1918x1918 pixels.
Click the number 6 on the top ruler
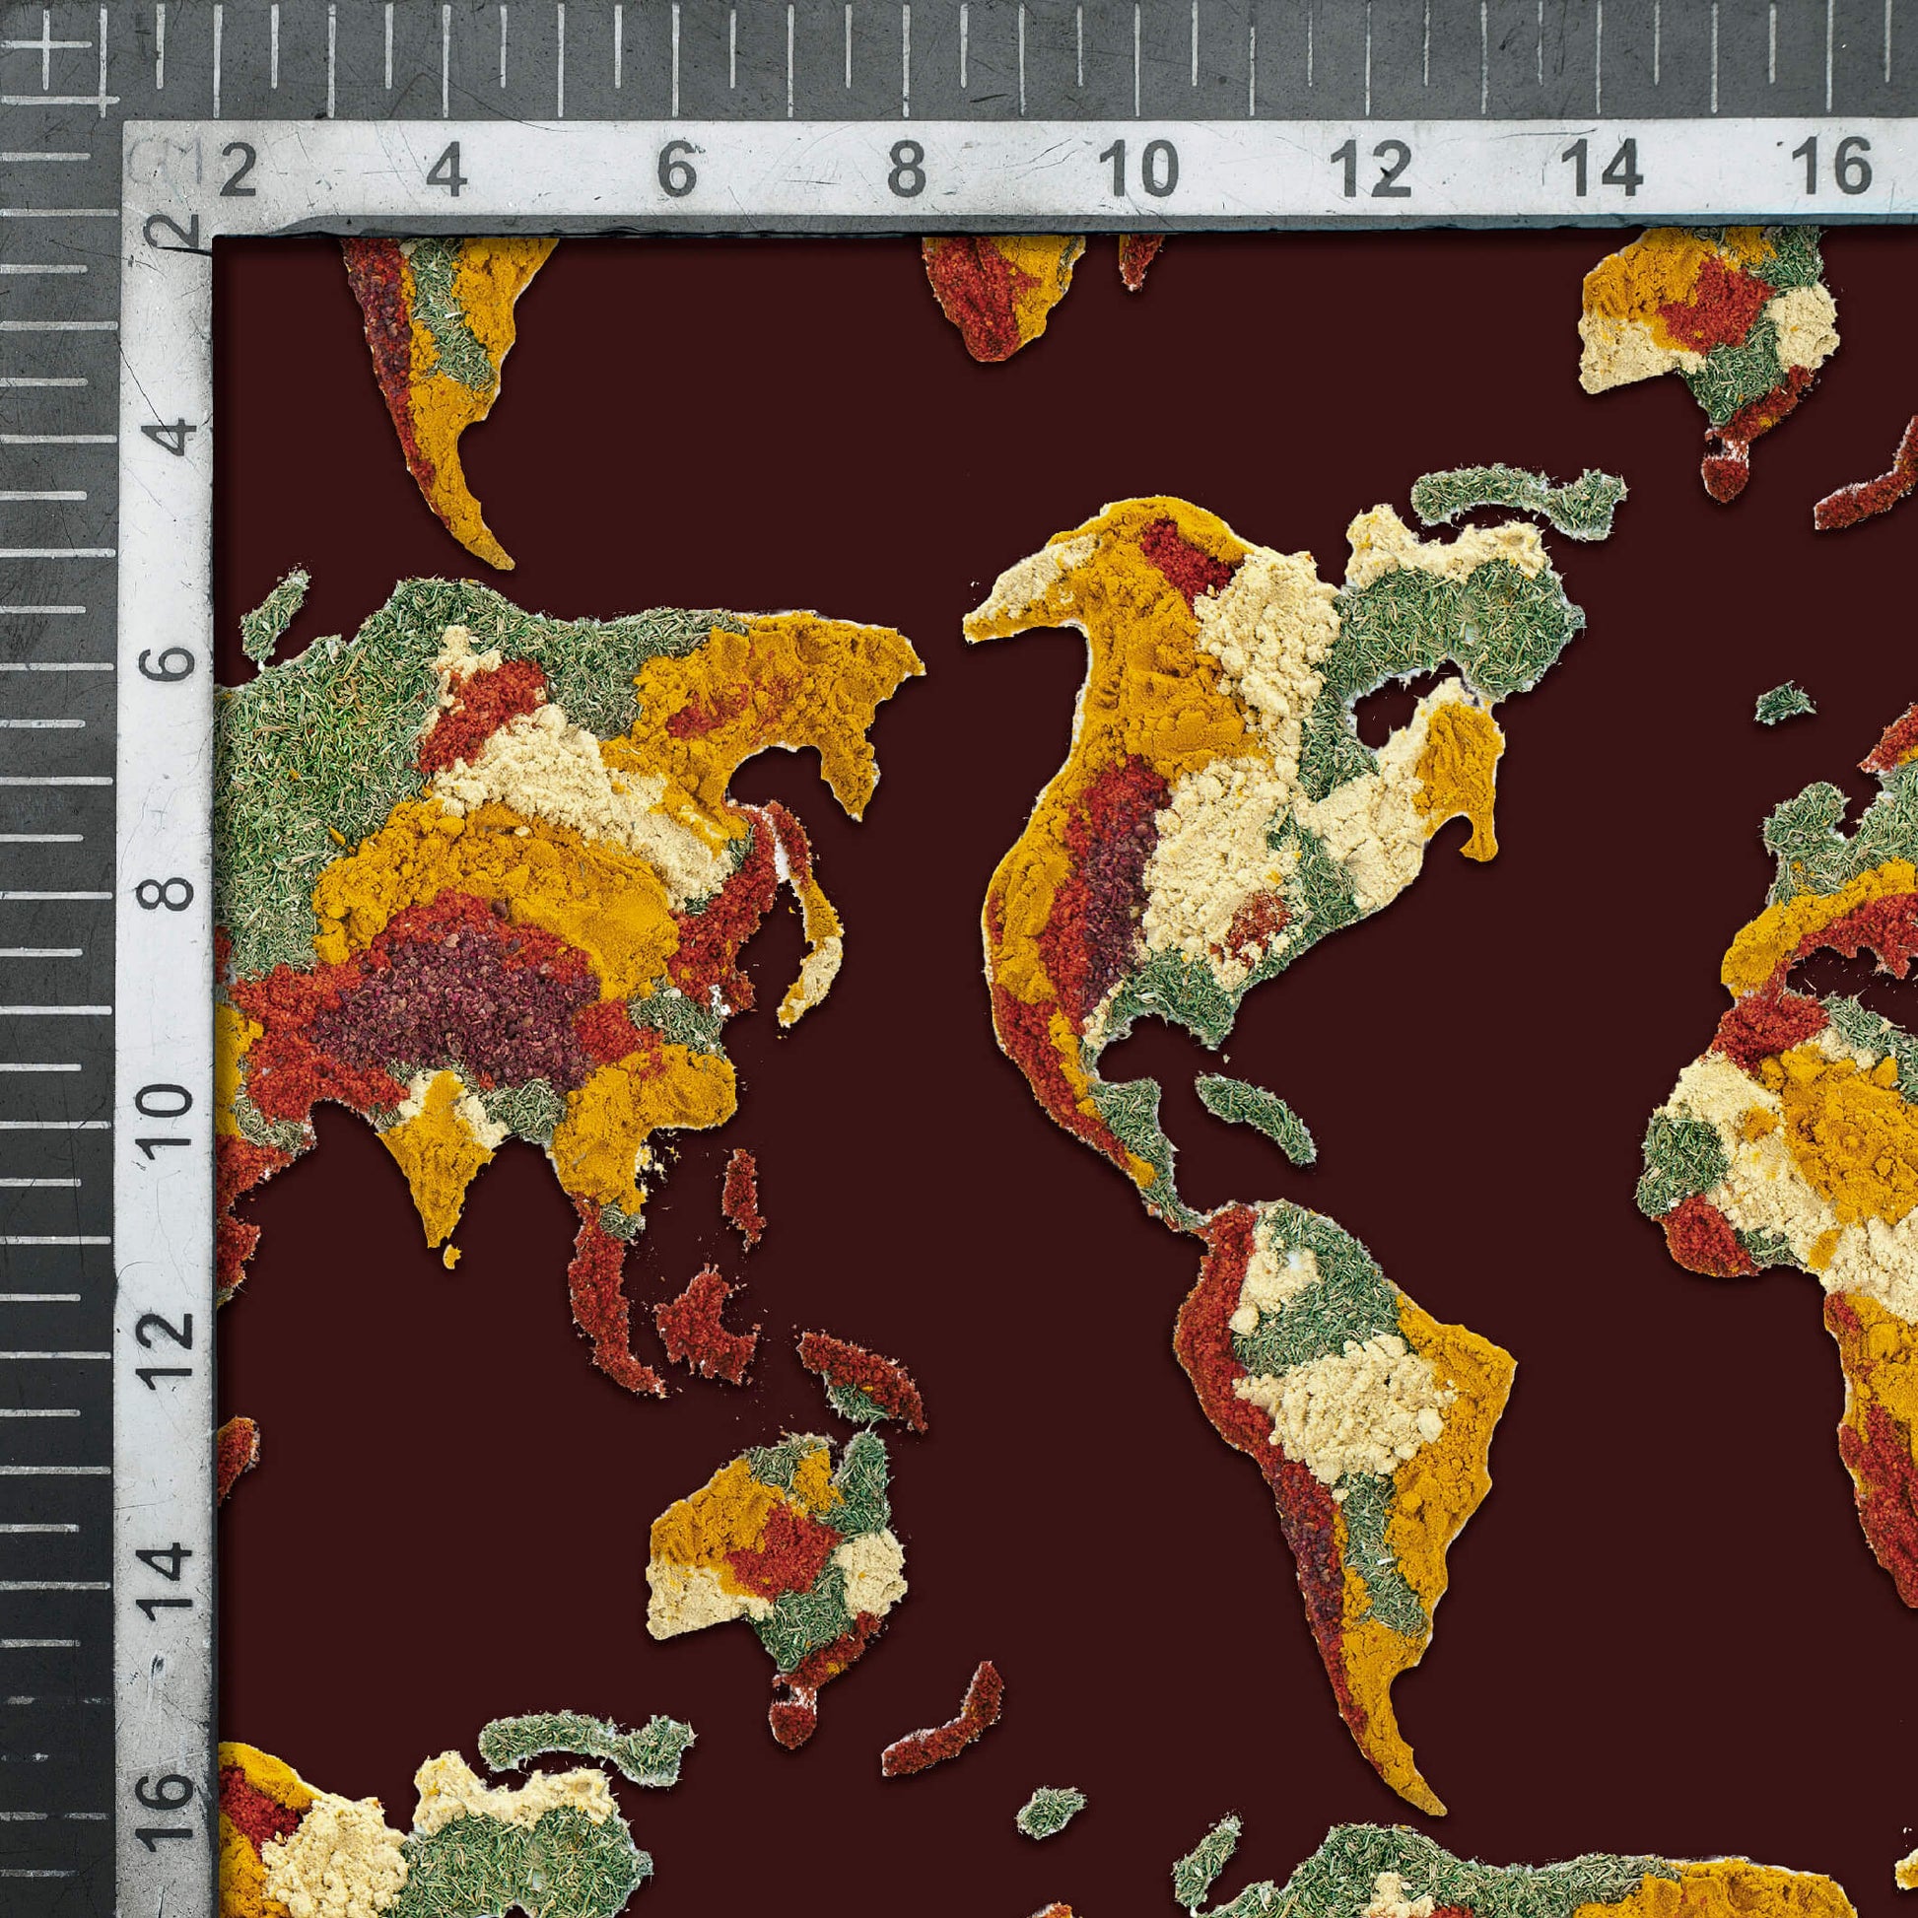[x=676, y=171]
